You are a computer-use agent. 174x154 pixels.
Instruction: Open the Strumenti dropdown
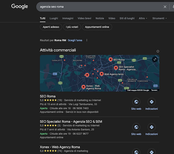point(159,18)
